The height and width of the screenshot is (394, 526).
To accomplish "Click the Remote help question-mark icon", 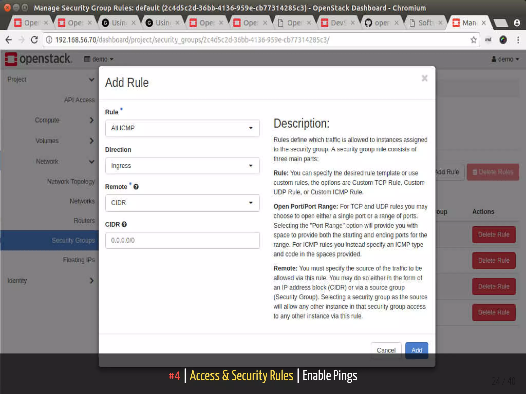I will [136, 187].
